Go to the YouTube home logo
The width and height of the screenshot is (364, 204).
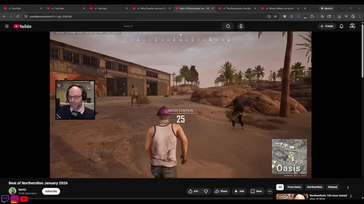tap(22, 26)
